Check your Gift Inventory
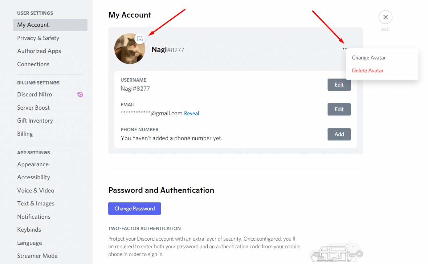 35,121
